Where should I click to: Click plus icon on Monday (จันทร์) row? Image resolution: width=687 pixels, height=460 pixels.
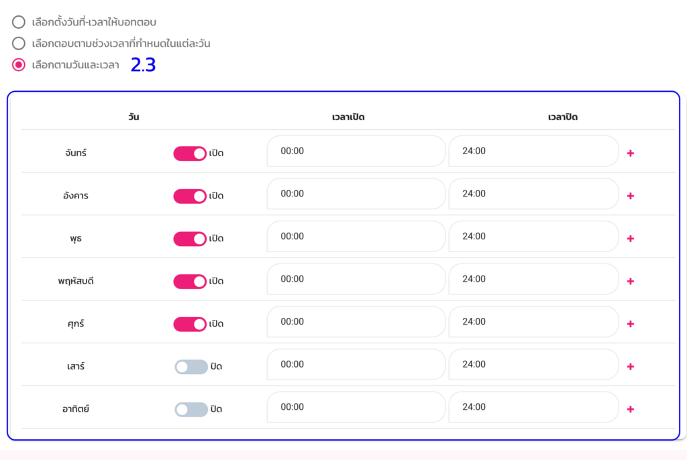(630, 154)
